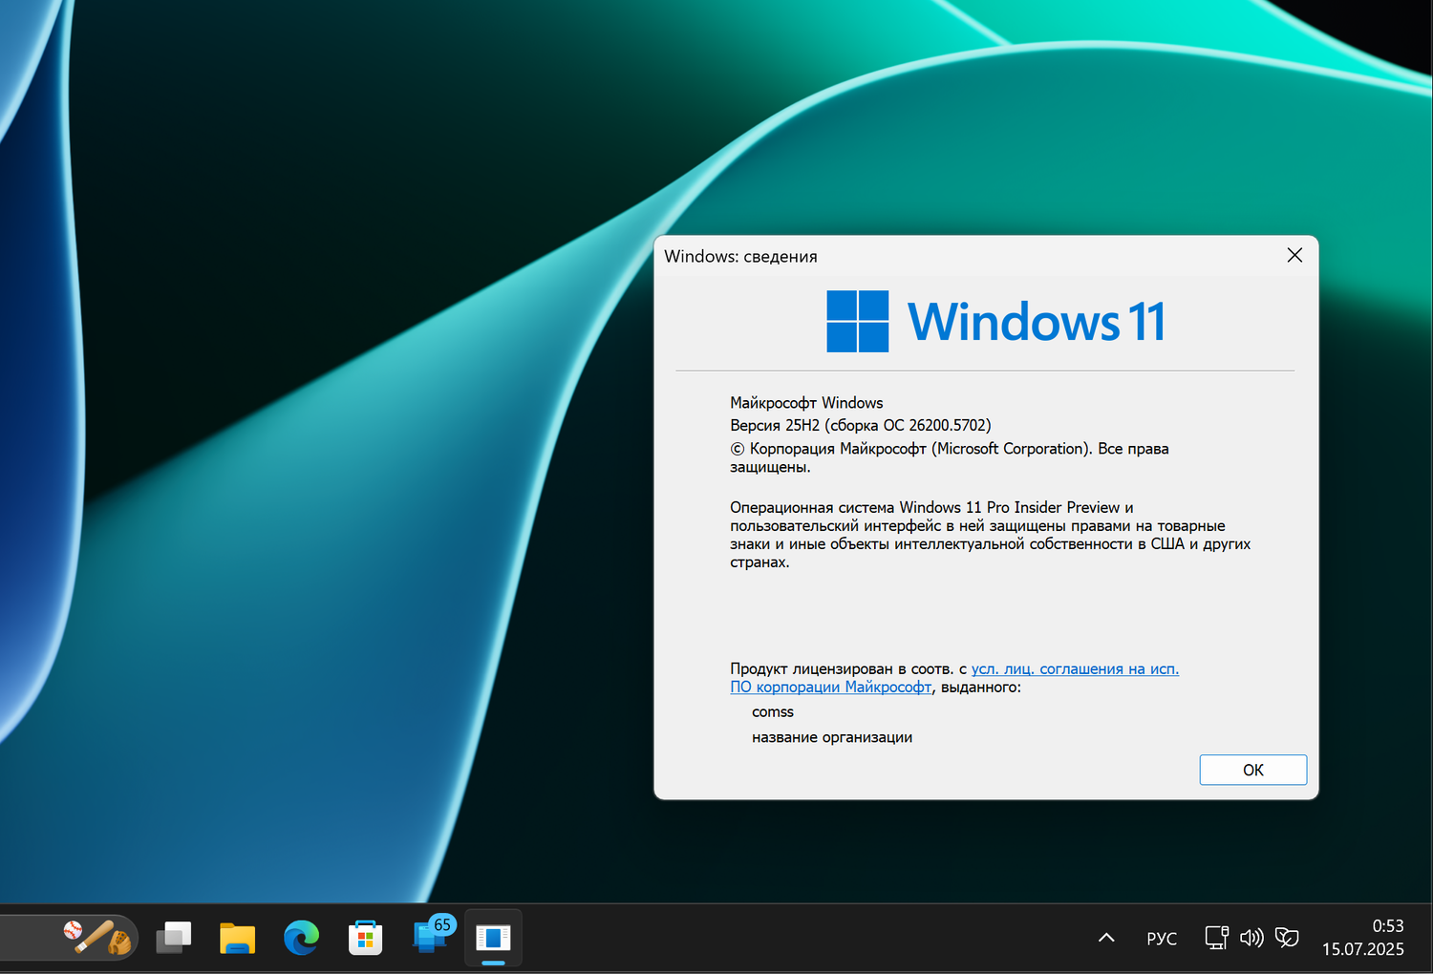Image resolution: width=1433 pixels, height=974 pixels.
Task: Click the copyright text line
Action: (950, 448)
